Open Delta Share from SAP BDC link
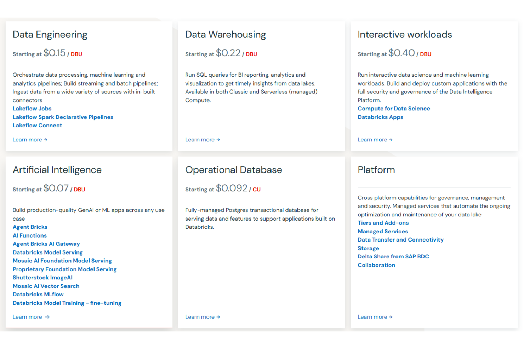 point(393,257)
